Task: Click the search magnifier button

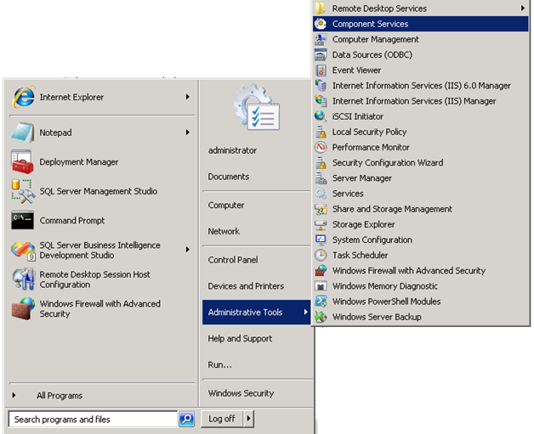Action: point(186,419)
